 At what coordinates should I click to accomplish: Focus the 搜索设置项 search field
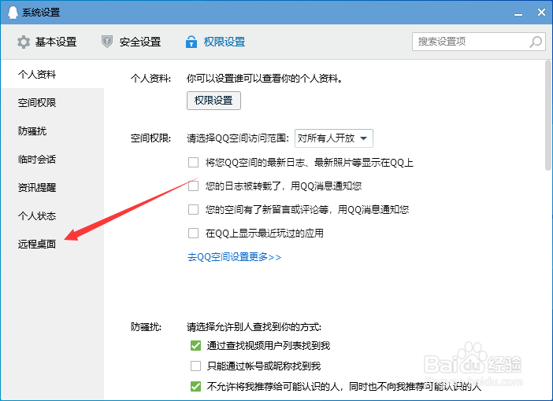(x=479, y=42)
